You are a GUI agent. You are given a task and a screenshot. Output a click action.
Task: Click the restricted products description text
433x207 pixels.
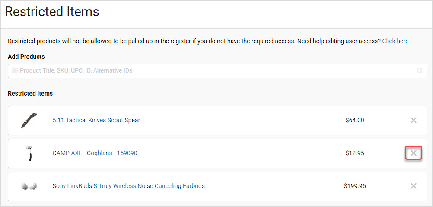point(194,41)
